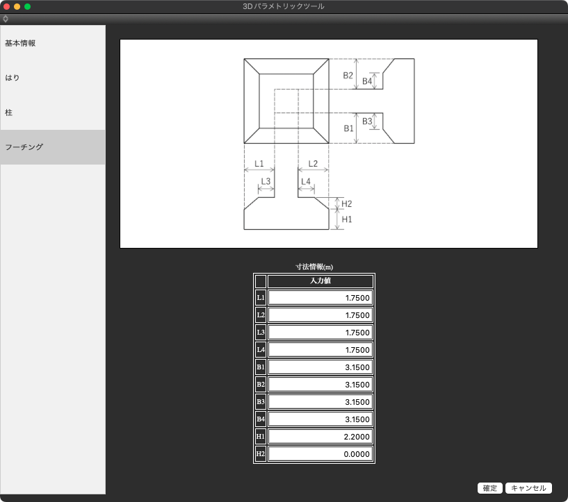Click the キャンセル button
The width and height of the screenshot is (568, 502).
[x=528, y=488]
